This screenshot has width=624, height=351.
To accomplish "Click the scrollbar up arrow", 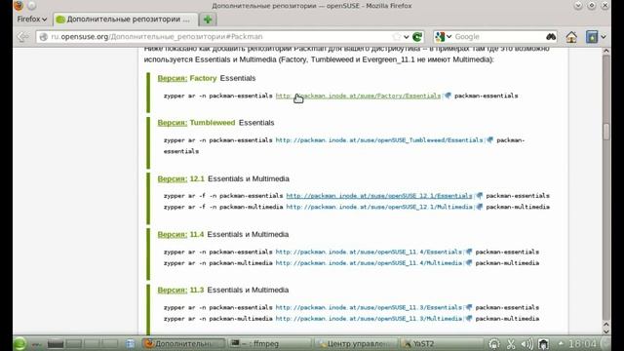I will (606, 51).
